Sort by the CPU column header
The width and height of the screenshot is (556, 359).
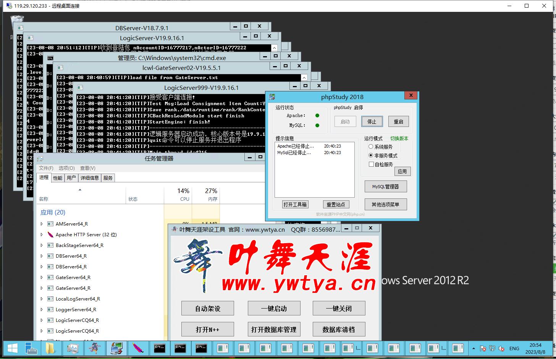pos(178,195)
